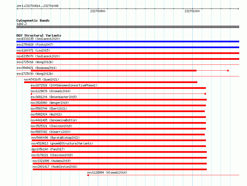
Task: Click the red bar under gnomADStructuralVariants
Action: pos(119,146)
